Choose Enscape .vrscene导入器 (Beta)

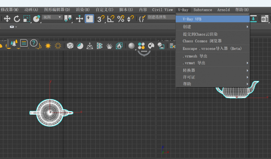213,49
